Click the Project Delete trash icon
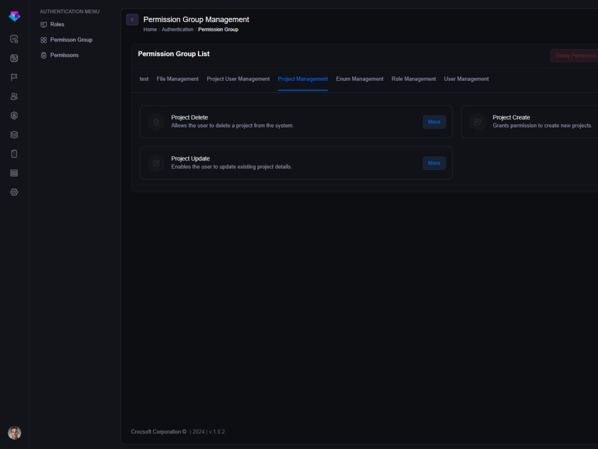 click(156, 122)
